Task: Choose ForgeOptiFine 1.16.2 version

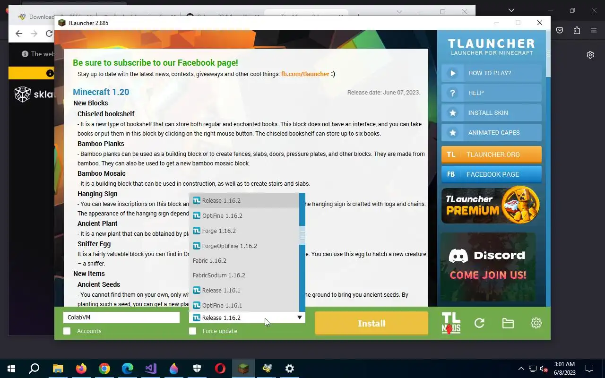Action: 244,246
